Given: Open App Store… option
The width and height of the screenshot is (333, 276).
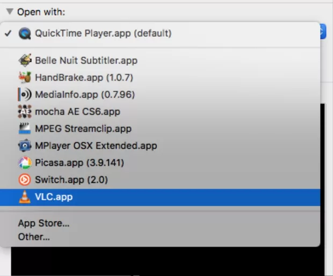Looking at the screenshot, I should click(44, 223).
